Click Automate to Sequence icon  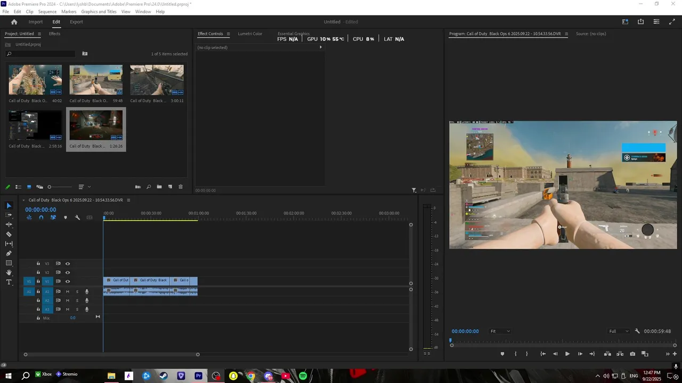pos(138,187)
